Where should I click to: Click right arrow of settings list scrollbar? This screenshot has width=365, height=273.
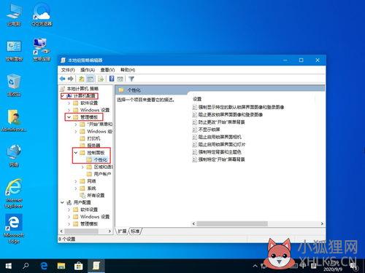point(322,223)
